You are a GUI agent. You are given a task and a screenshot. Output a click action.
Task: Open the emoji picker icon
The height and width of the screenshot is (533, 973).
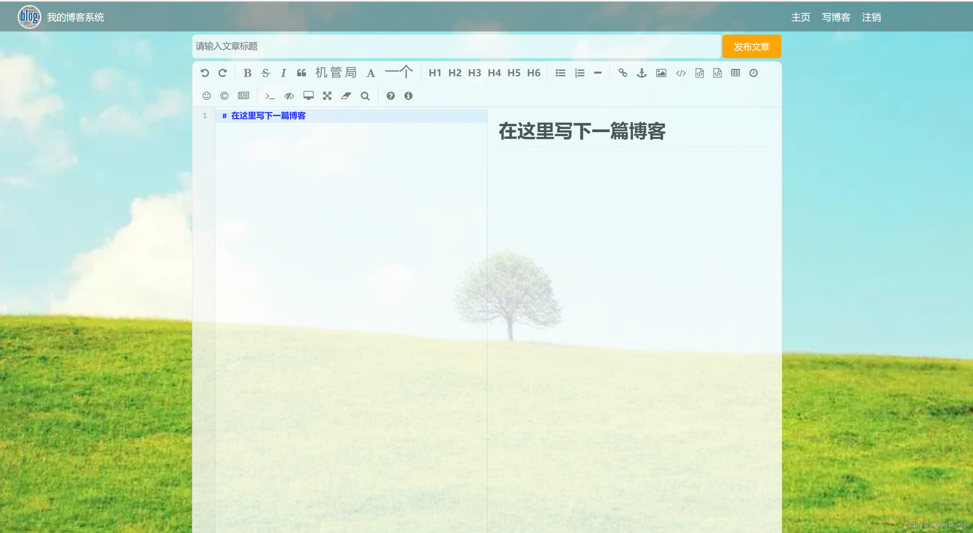[206, 96]
